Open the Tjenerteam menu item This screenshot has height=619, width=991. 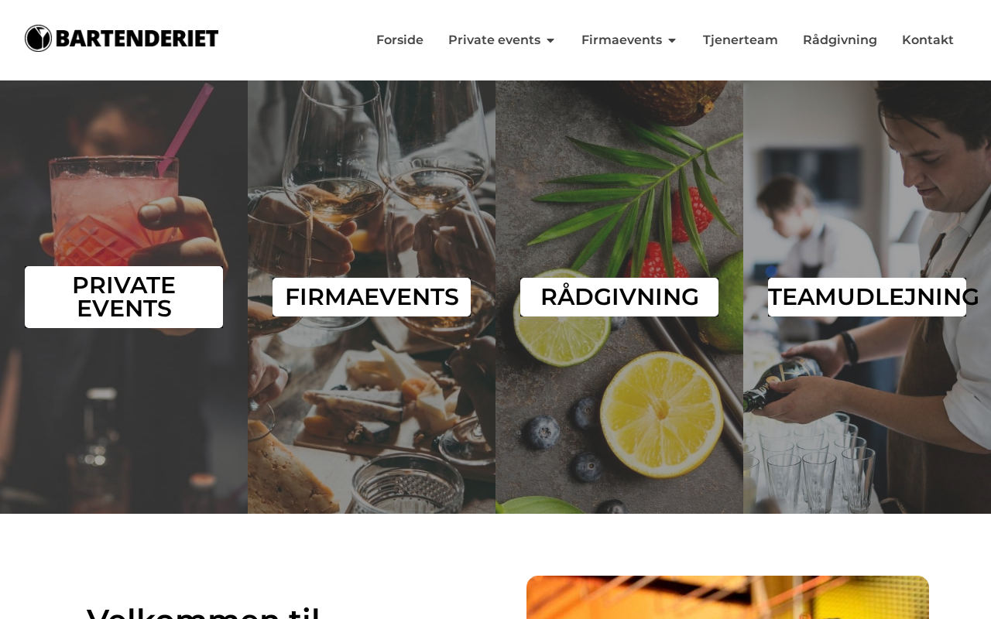(x=740, y=40)
